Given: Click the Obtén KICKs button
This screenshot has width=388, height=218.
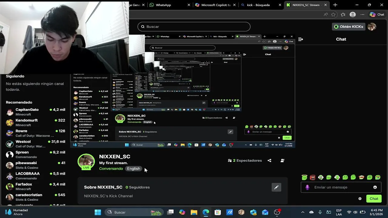Looking at the screenshot, I should click(348, 27).
